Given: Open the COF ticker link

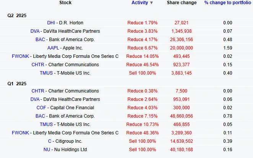Looking at the screenshot, I should 41,108.
